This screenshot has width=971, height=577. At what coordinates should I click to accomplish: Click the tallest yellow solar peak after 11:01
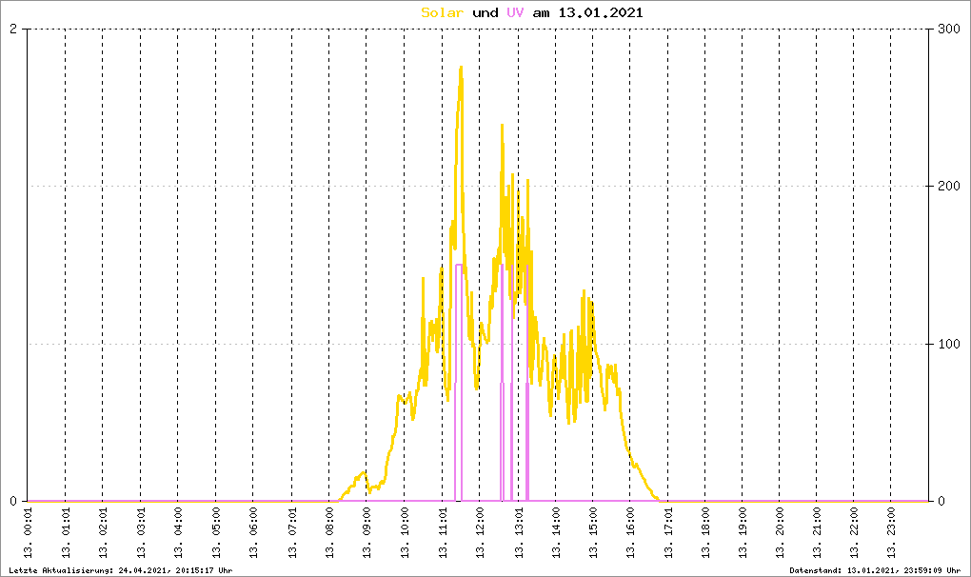click(461, 69)
